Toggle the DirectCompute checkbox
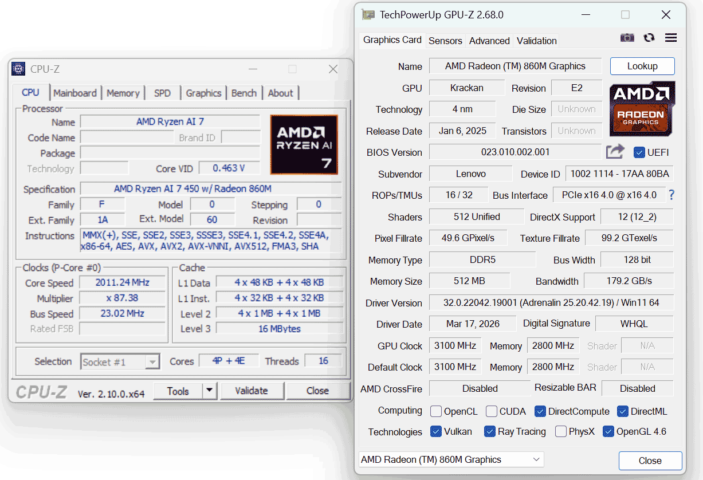 pyautogui.click(x=540, y=411)
